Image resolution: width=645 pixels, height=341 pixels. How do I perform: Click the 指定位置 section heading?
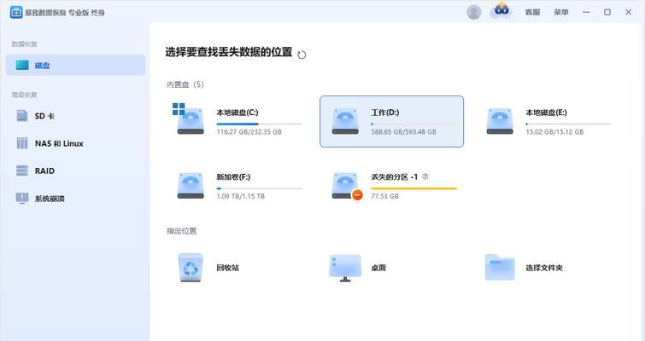tap(181, 231)
